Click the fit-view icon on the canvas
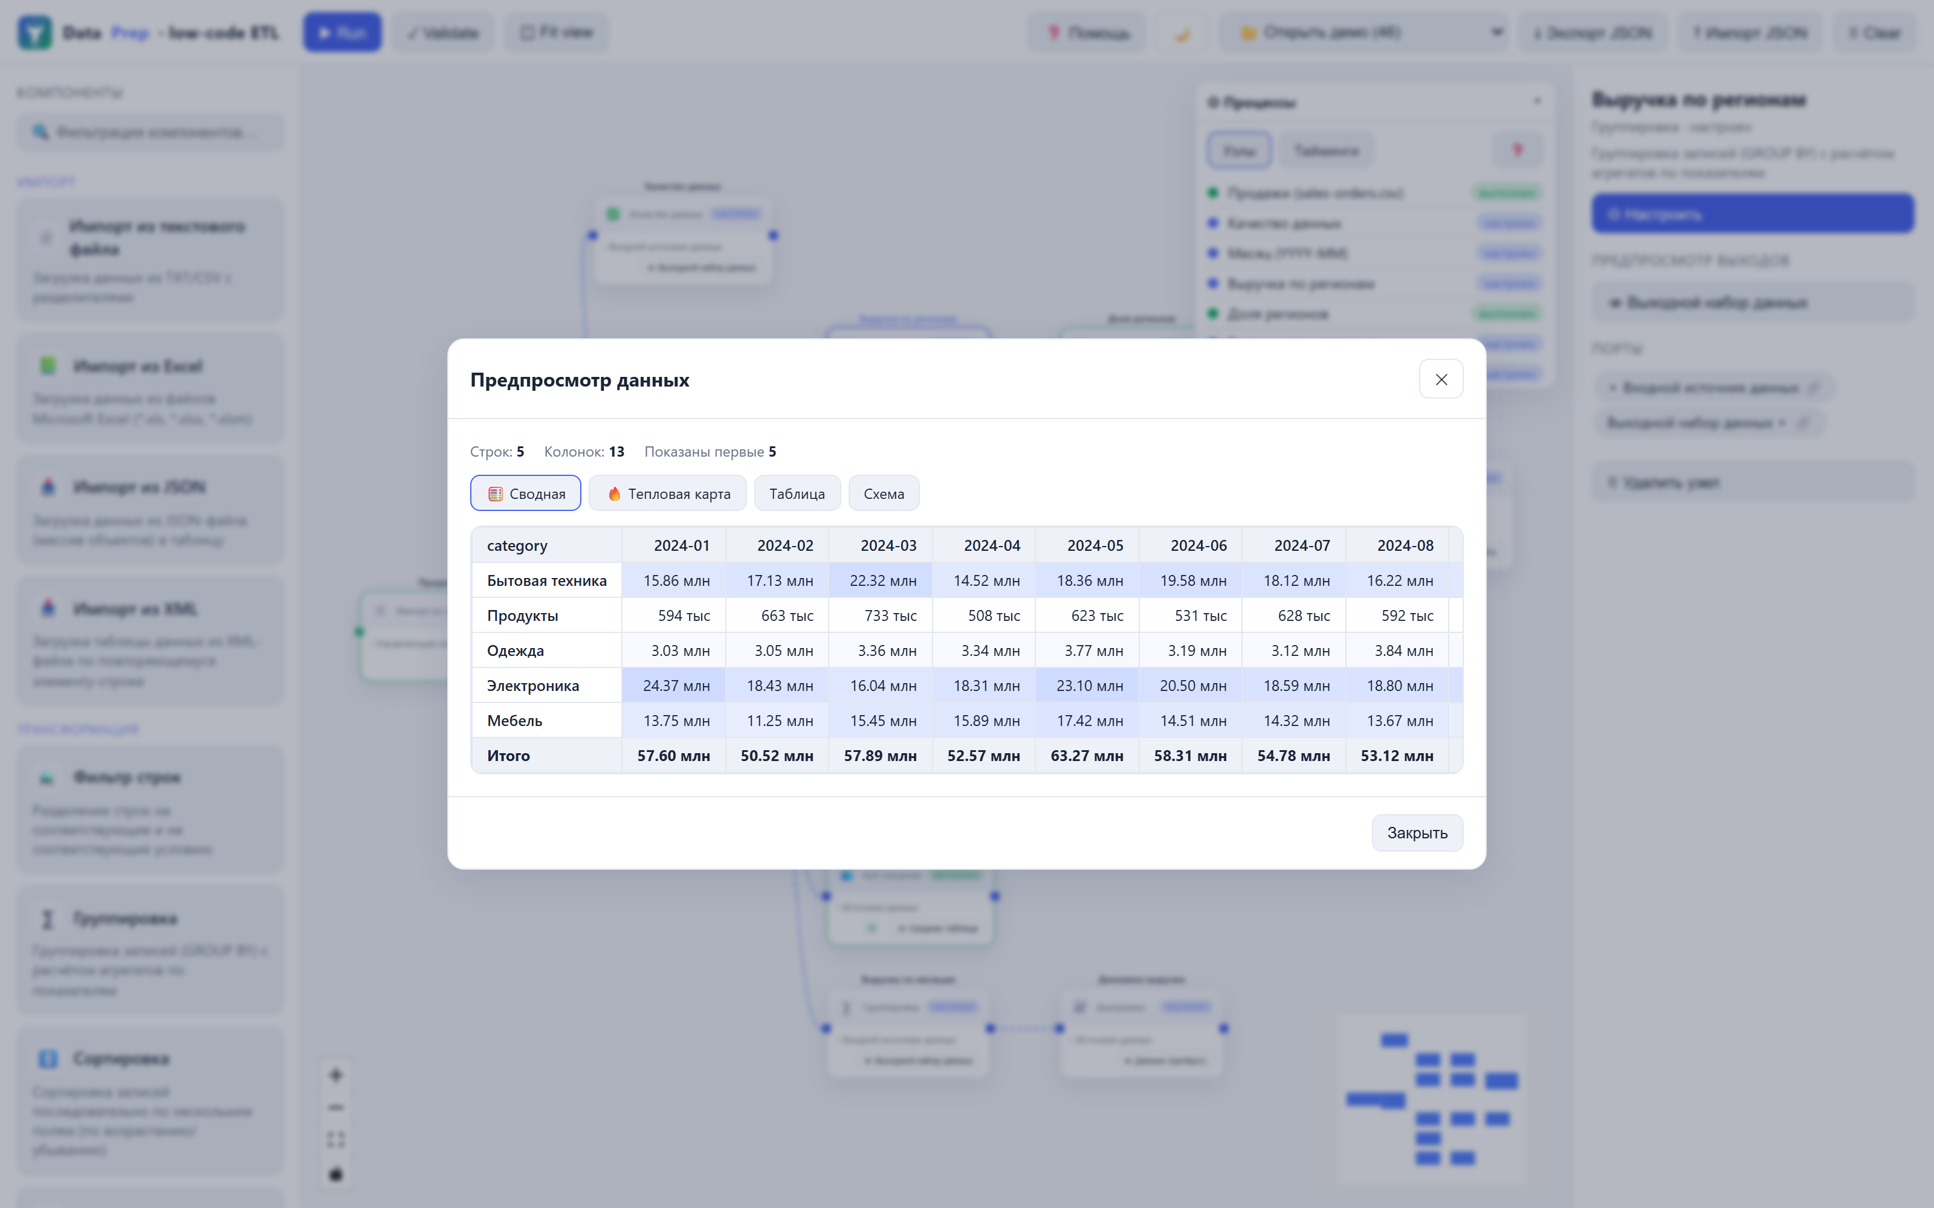The height and width of the screenshot is (1208, 1934). 335,1140
